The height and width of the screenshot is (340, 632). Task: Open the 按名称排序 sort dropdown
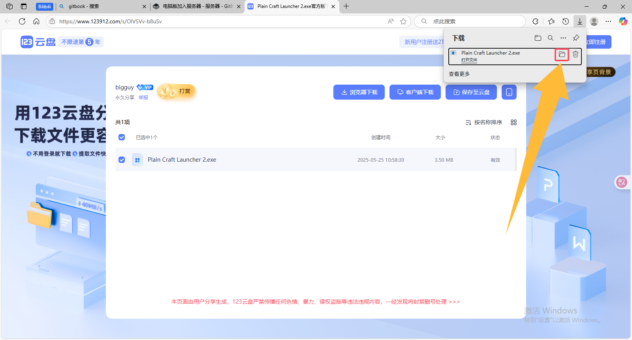pyautogui.click(x=484, y=123)
